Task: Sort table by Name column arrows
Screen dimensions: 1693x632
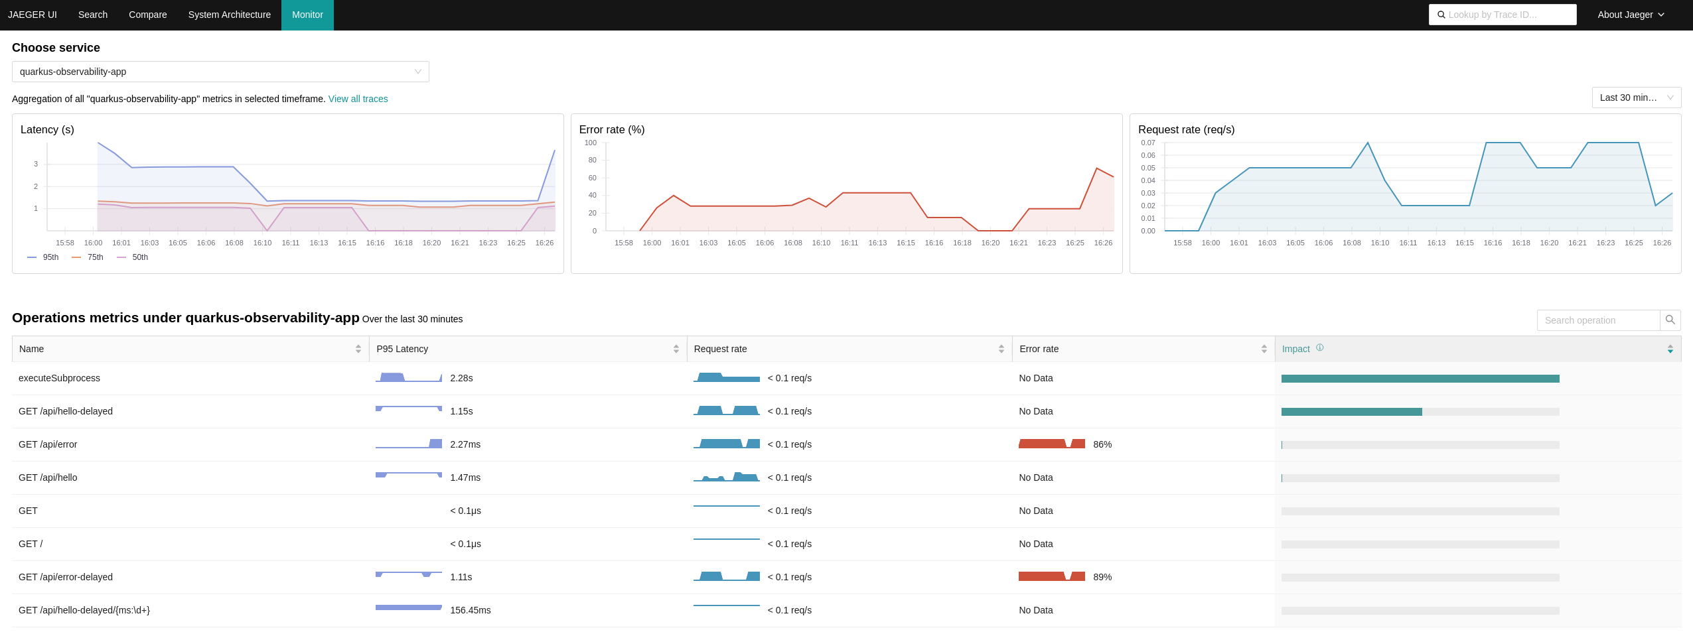Action: click(x=358, y=349)
